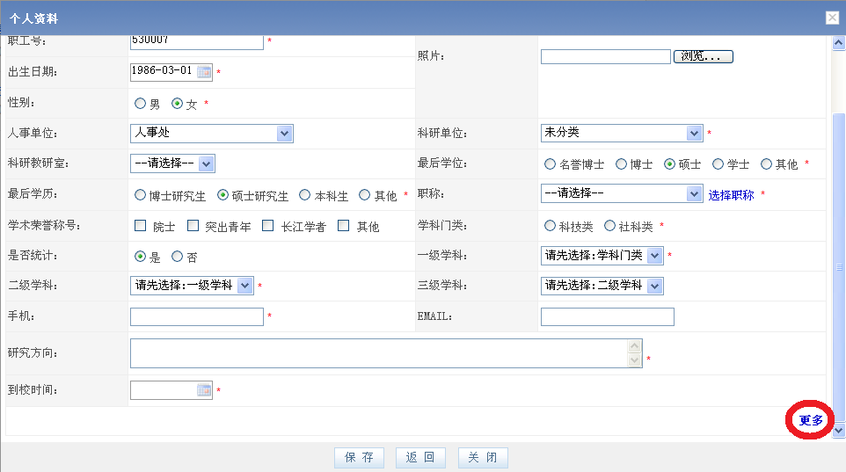The image size is (846, 472).
Task: Check the 长江学者 checkbox
Action: coord(268,226)
